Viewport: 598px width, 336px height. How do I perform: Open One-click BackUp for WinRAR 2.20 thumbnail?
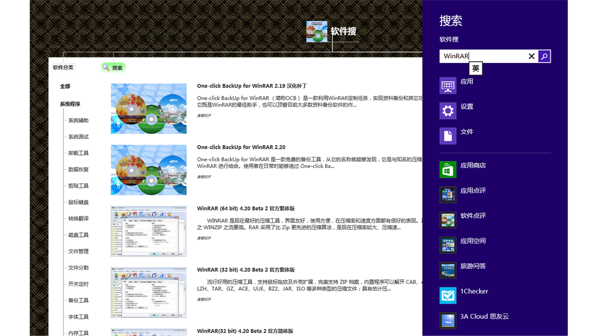click(149, 170)
